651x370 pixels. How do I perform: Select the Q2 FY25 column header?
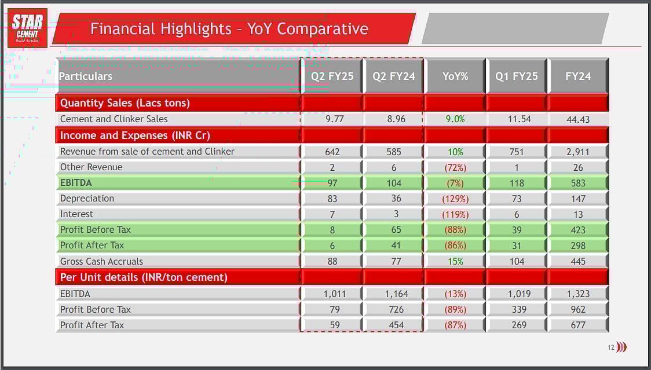(332, 76)
